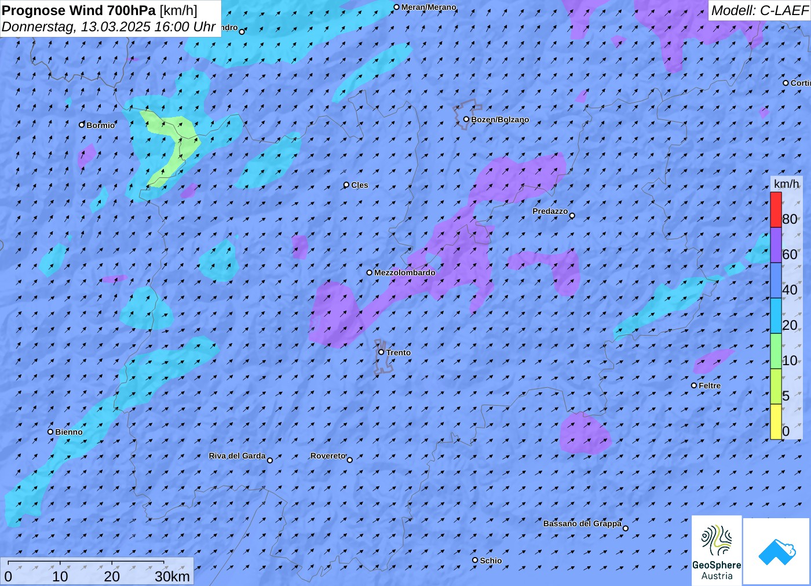Click the Meran/Merano location marker

[397, 7]
